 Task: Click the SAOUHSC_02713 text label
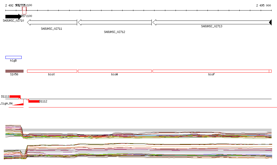point(212,26)
